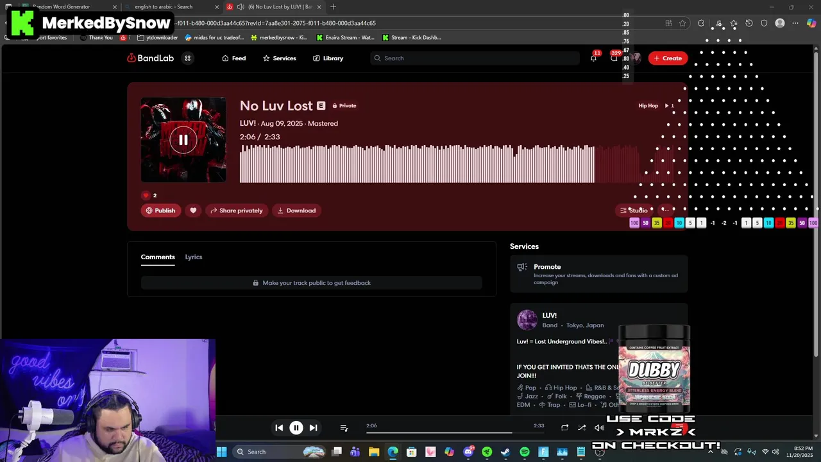The height and width of the screenshot is (462, 821).
Task: Open the Edge settings and more menu
Action: (x=795, y=23)
